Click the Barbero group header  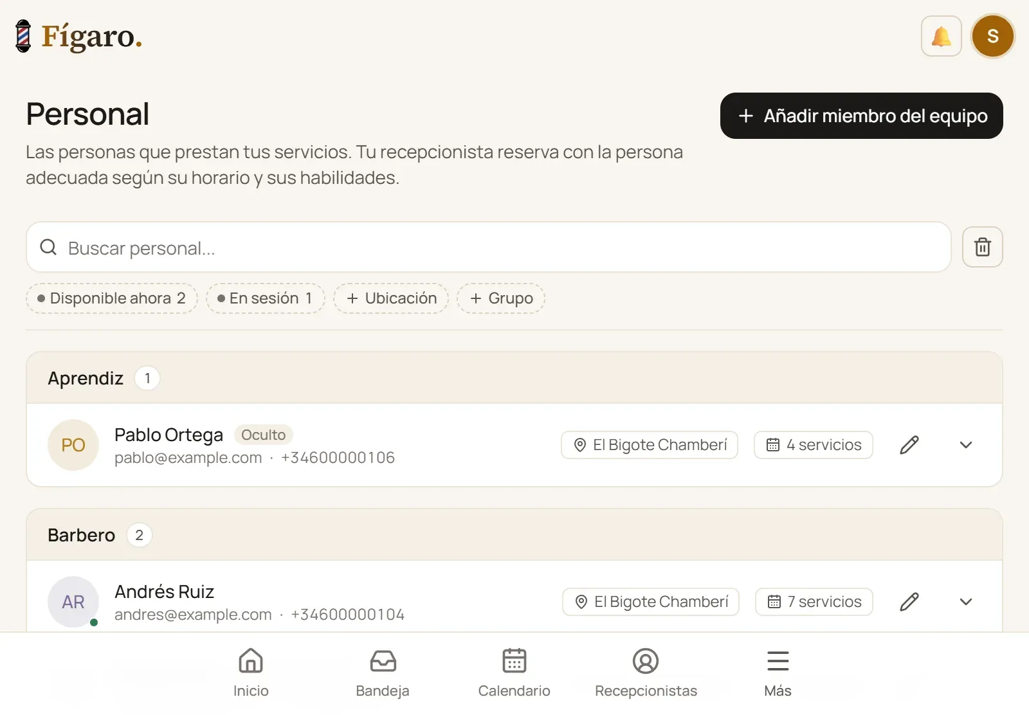pos(514,535)
